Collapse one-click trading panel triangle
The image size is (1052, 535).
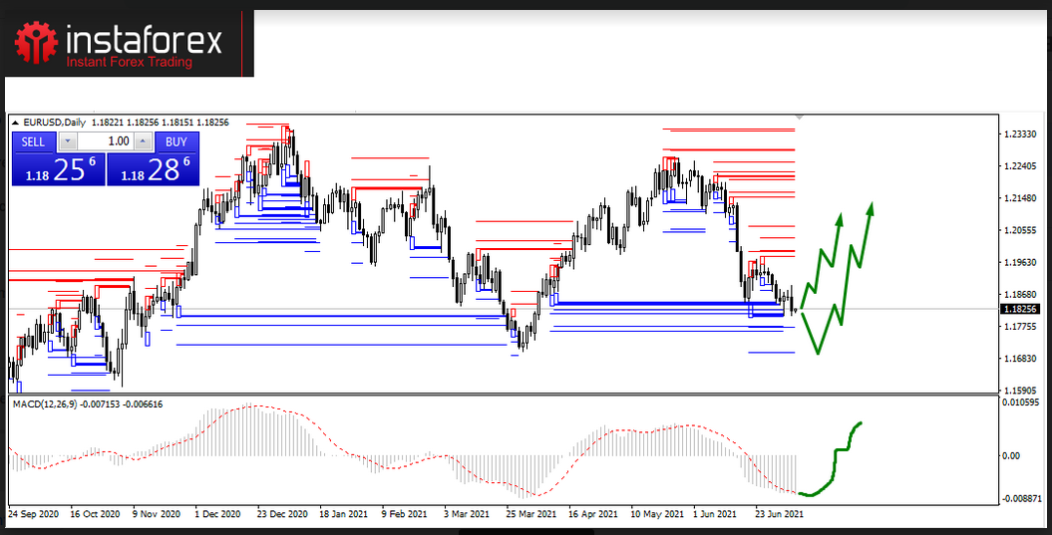15,123
